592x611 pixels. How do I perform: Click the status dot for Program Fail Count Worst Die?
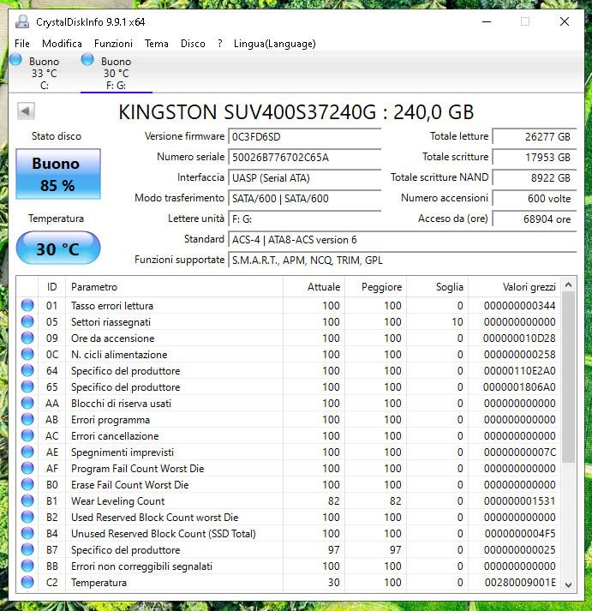coord(27,469)
